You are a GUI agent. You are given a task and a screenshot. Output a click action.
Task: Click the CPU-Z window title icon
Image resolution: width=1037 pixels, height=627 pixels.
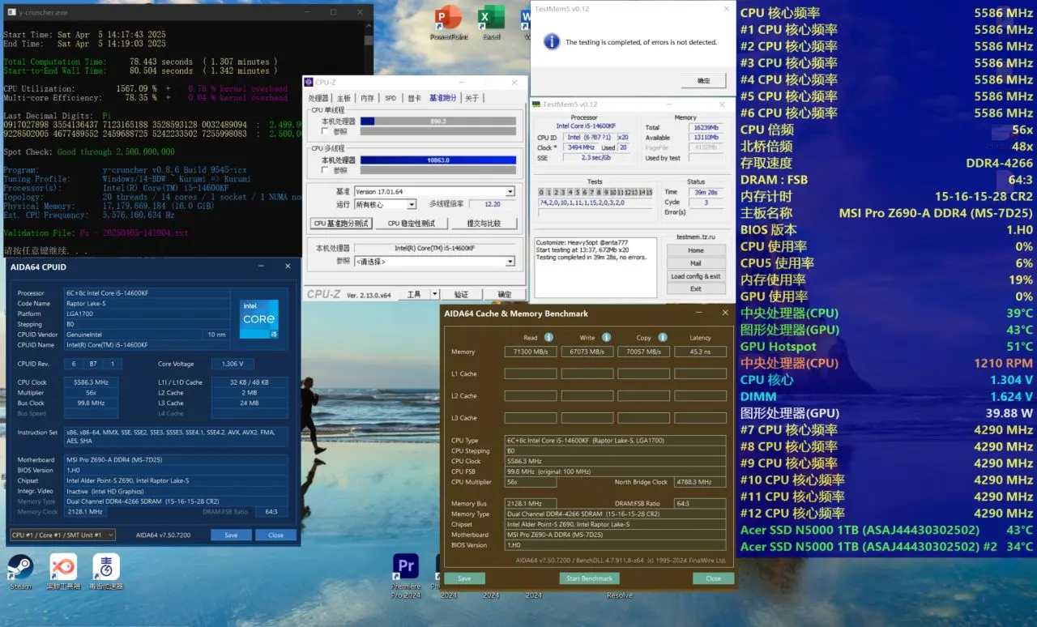tap(309, 83)
